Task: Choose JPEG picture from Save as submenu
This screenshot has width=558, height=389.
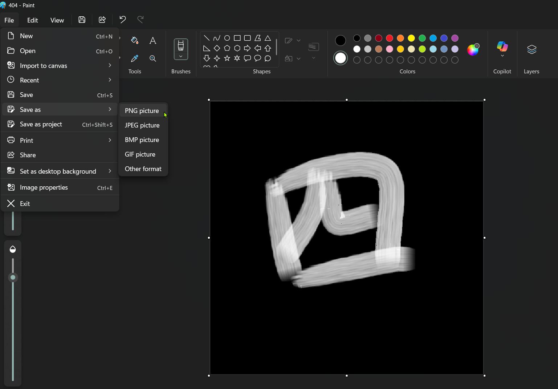Action: 142,125
